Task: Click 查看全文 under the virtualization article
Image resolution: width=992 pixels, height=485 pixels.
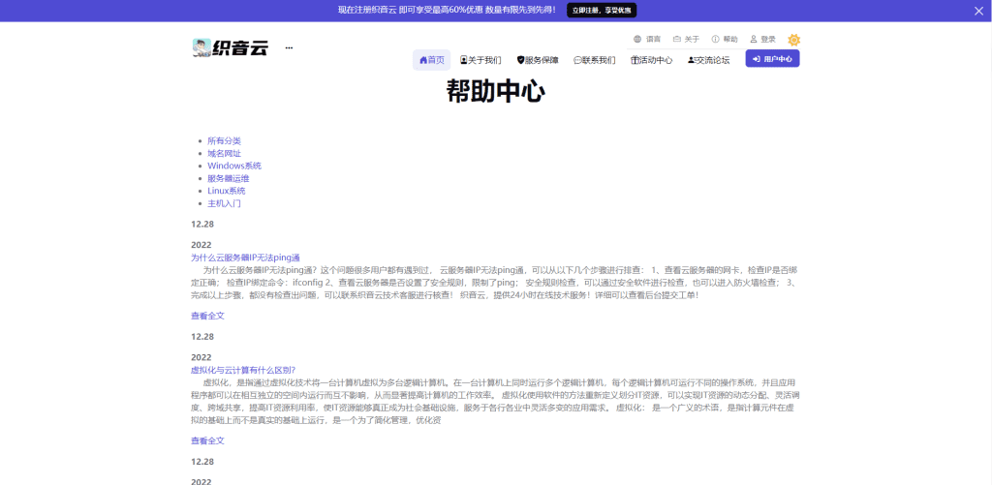Action: pyautogui.click(x=207, y=440)
